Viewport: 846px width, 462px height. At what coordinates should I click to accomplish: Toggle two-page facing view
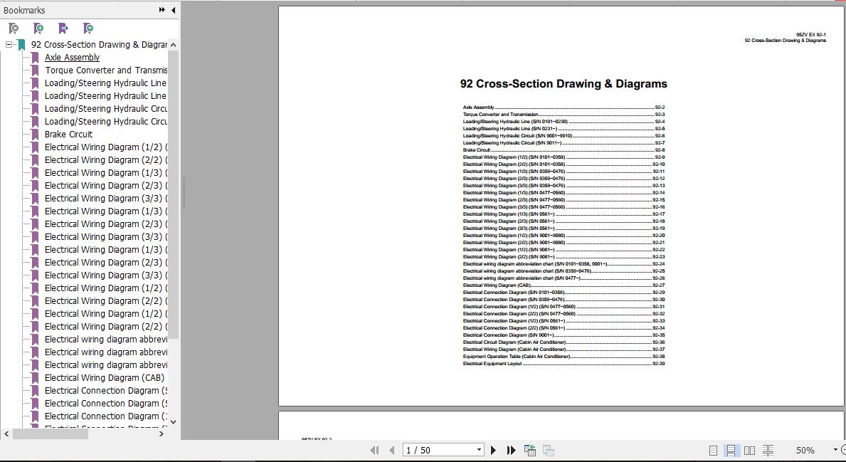[749, 450]
